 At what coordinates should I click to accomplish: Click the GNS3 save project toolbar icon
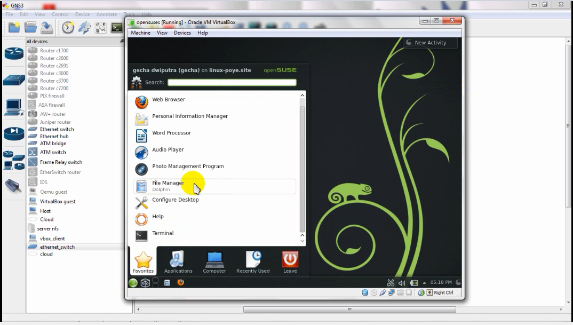47,27
